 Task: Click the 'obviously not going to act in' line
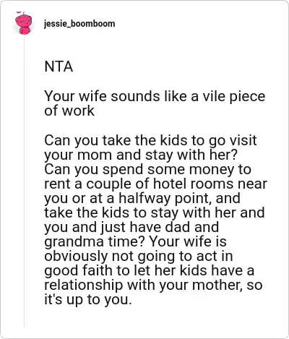click(139, 256)
